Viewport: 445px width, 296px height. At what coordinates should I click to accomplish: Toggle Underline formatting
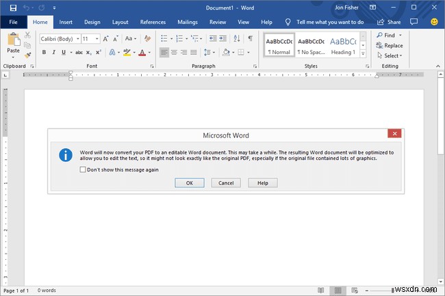[64, 52]
